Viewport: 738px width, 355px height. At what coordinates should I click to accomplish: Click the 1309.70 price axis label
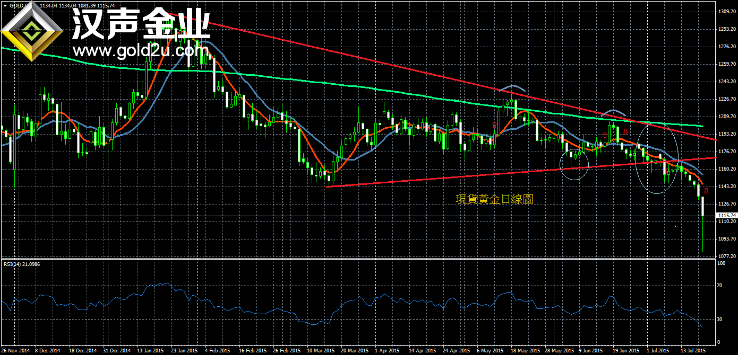click(x=726, y=12)
